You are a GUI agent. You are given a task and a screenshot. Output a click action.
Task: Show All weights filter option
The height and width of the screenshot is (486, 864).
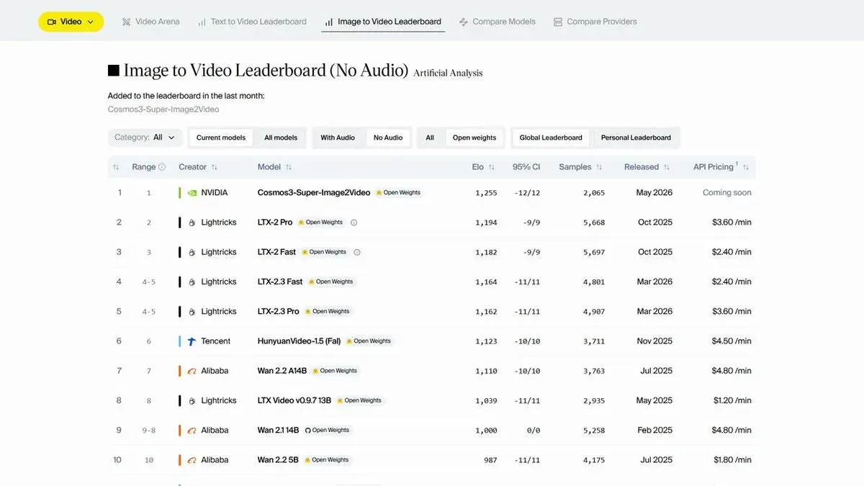click(x=430, y=138)
